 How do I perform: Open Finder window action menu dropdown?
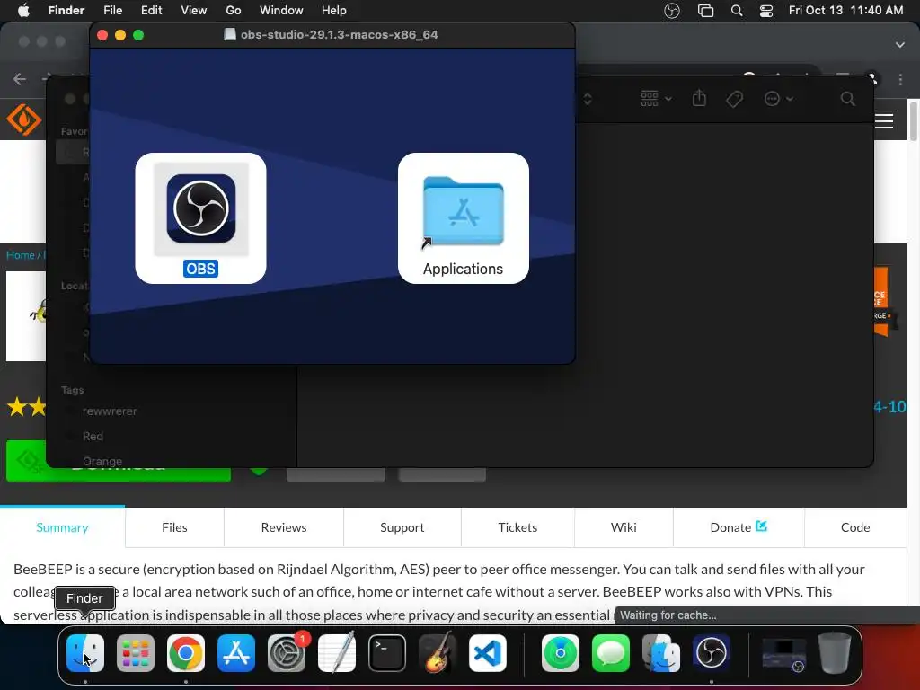click(779, 99)
